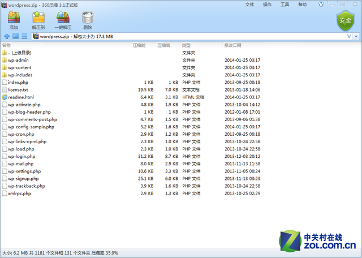Select the wp-admin folder
Image resolution: width=362 pixels, height=258 pixels.
[18, 60]
